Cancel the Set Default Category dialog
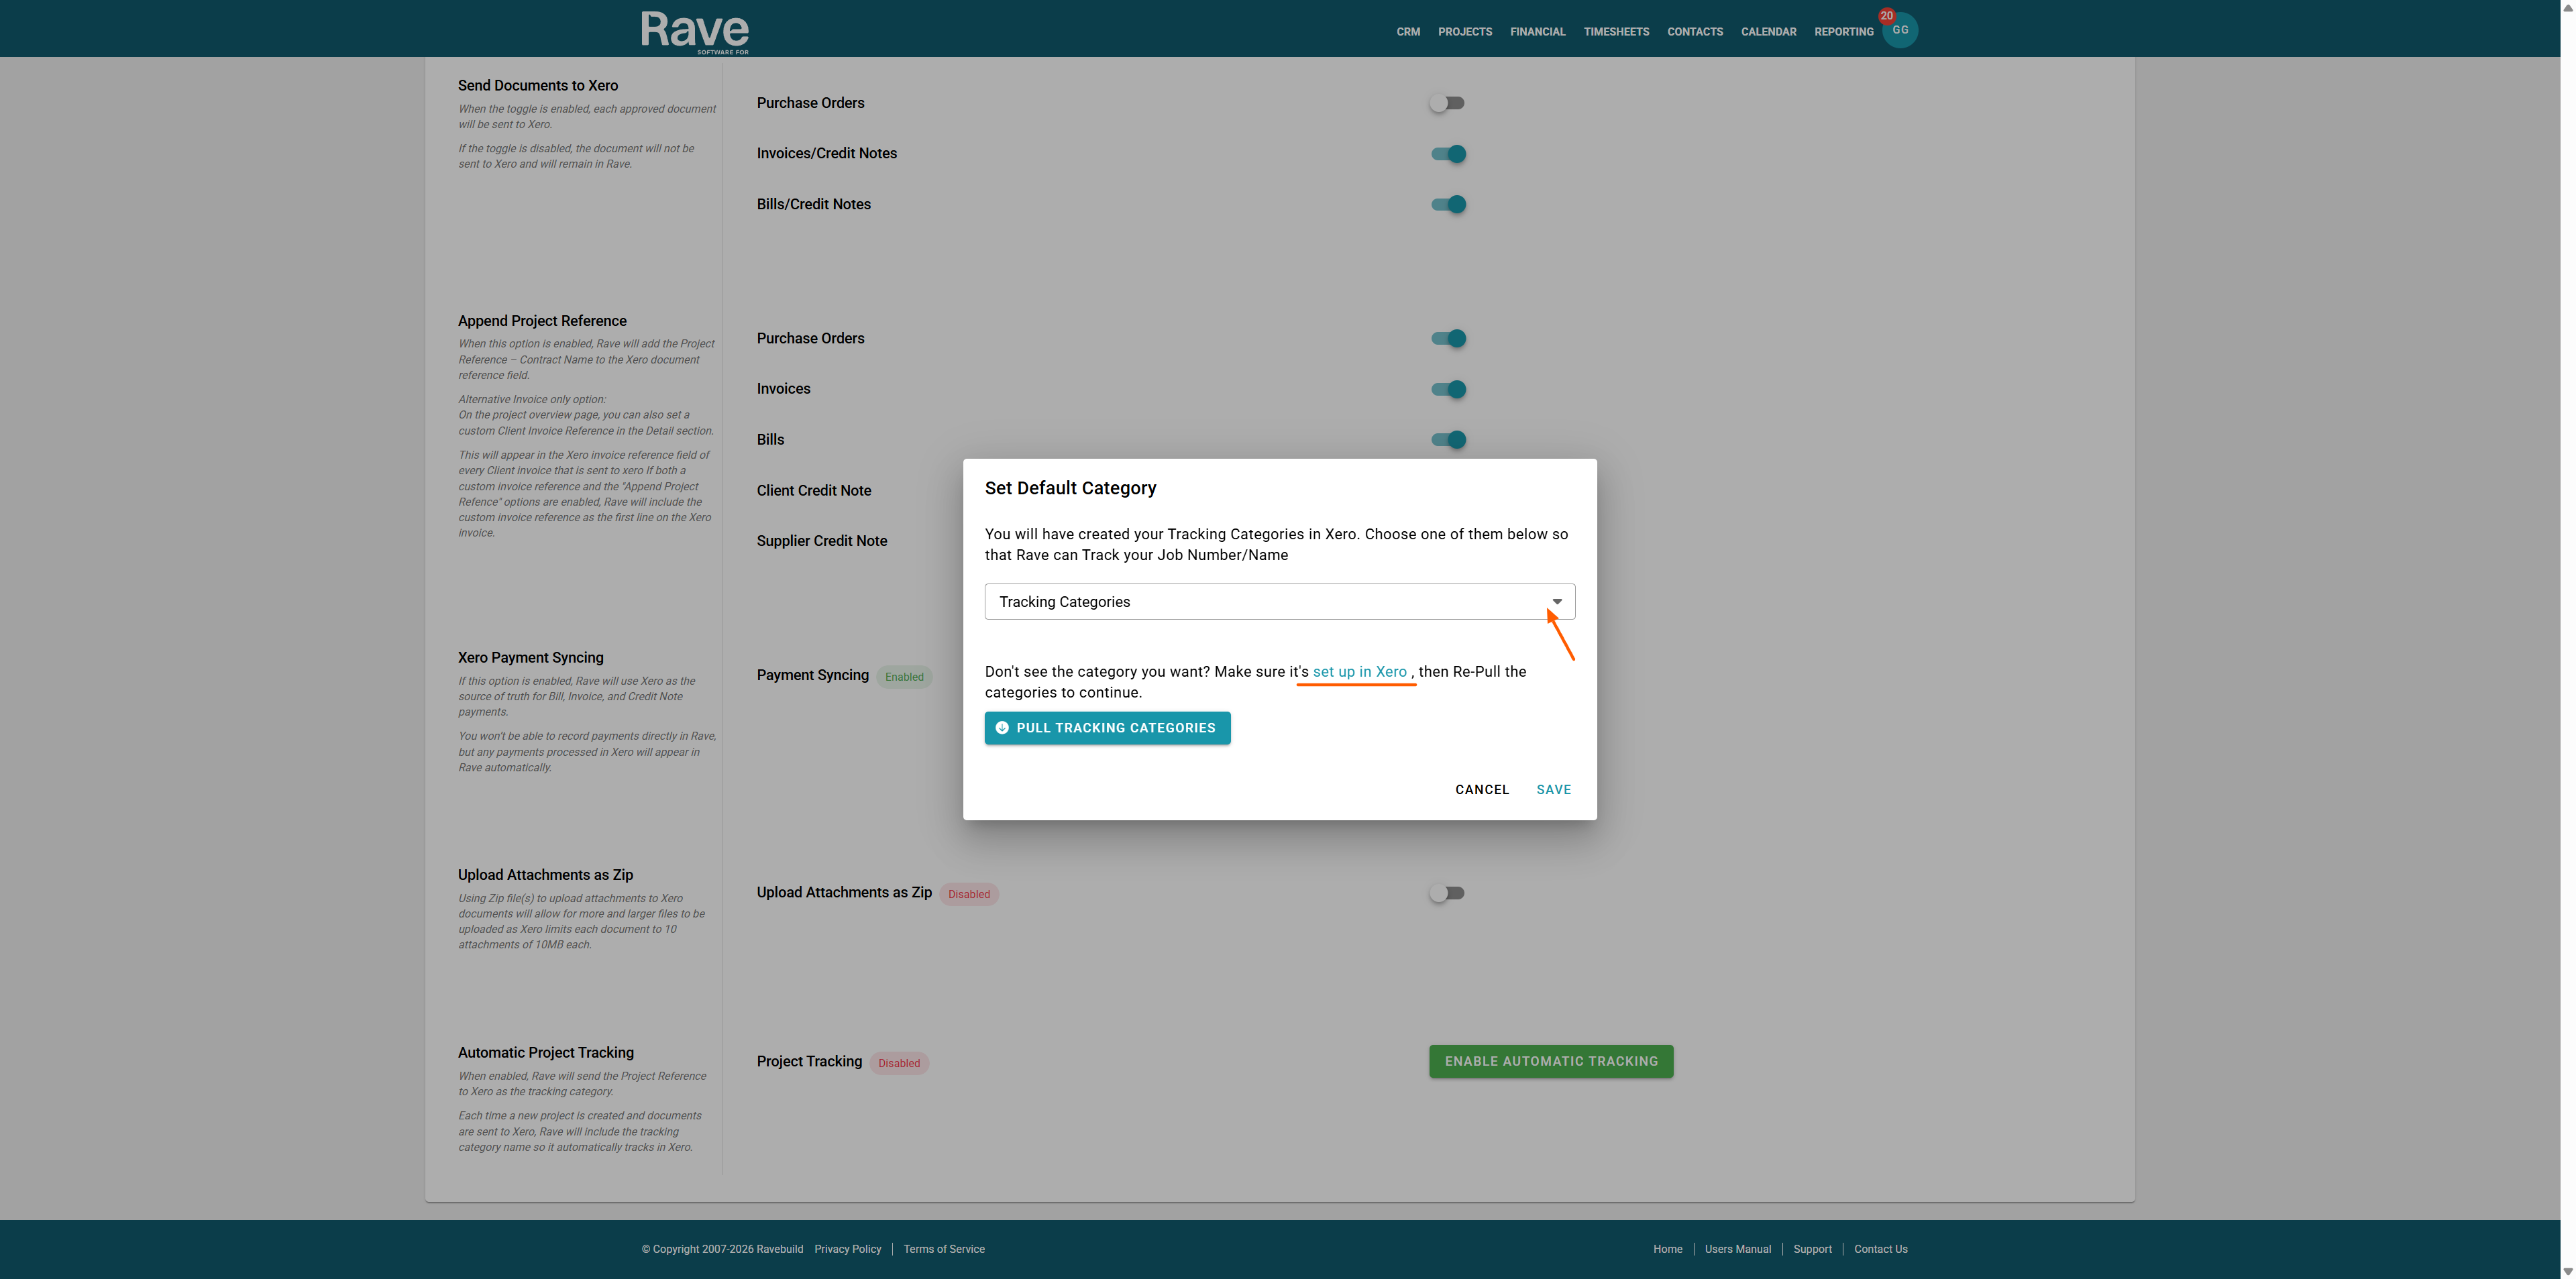The height and width of the screenshot is (1279, 2576). [x=1482, y=790]
